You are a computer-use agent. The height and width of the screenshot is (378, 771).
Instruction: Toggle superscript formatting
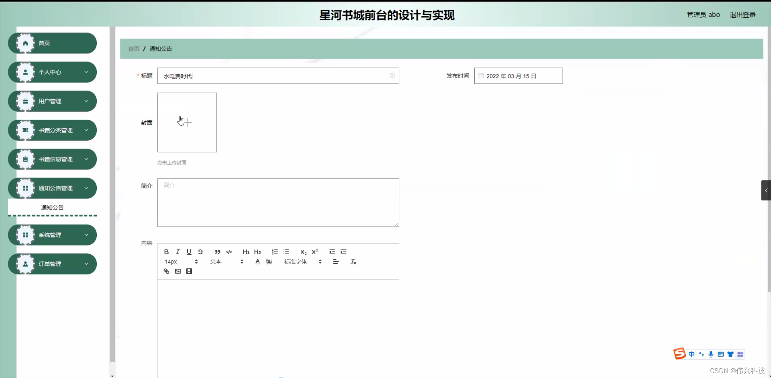tap(315, 252)
